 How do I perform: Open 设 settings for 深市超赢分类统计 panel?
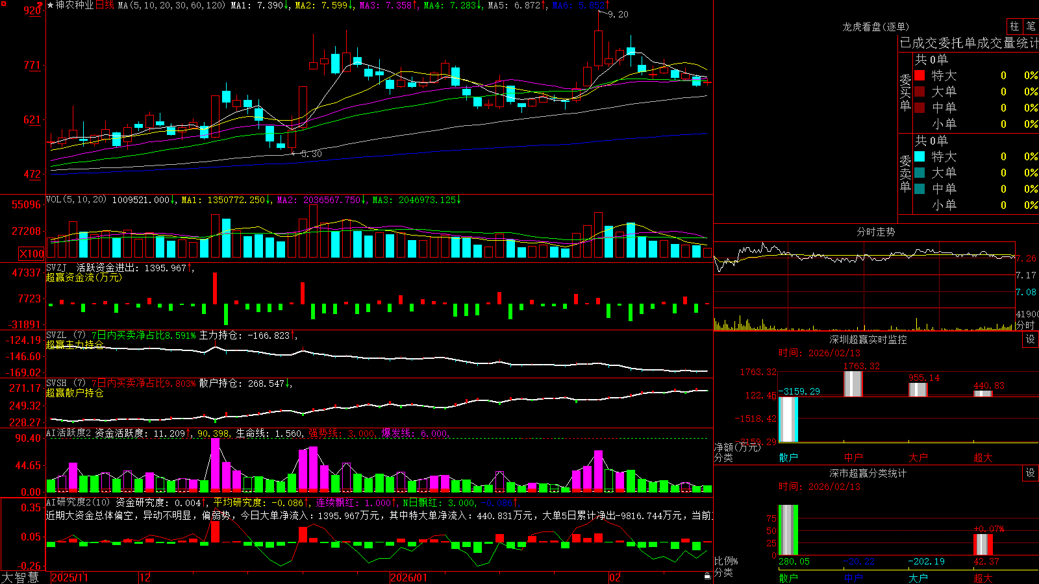1031,473
